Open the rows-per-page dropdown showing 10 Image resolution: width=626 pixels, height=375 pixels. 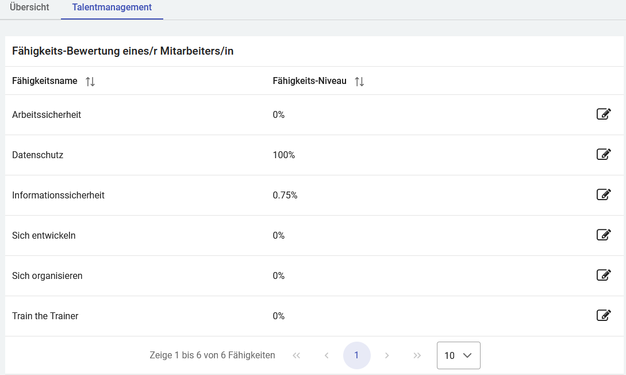(458, 355)
